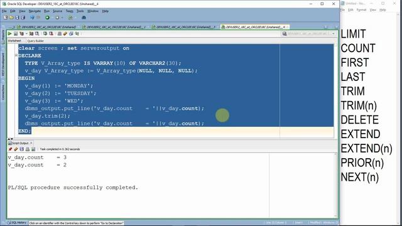Viewport: 402px width, 226px height.
Task: Collapse the DECLARE block fold marker
Action: [x=16, y=55]
